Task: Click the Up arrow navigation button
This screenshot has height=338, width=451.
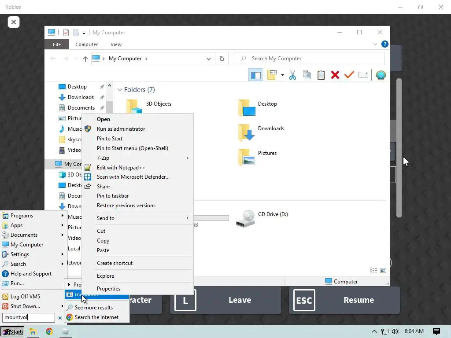Action: pyautogui.click(x=85, y=59)
